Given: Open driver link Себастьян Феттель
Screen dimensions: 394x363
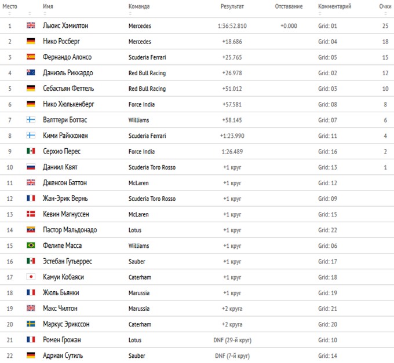Looking at the screenshot, I should 68,89.
